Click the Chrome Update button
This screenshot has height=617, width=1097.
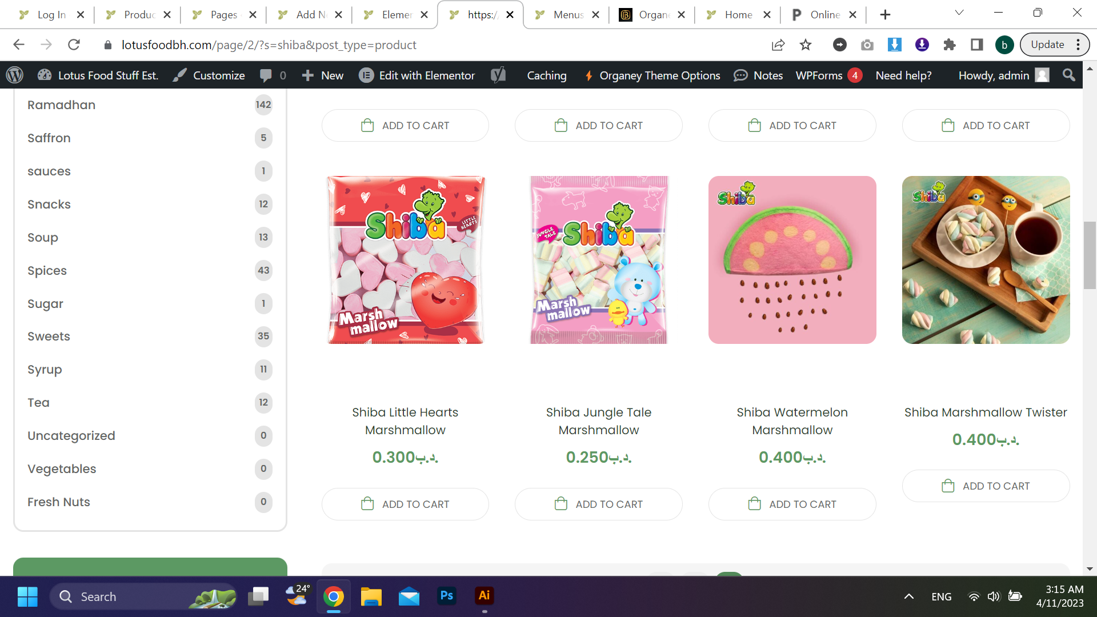click(x=1055, y=45)
